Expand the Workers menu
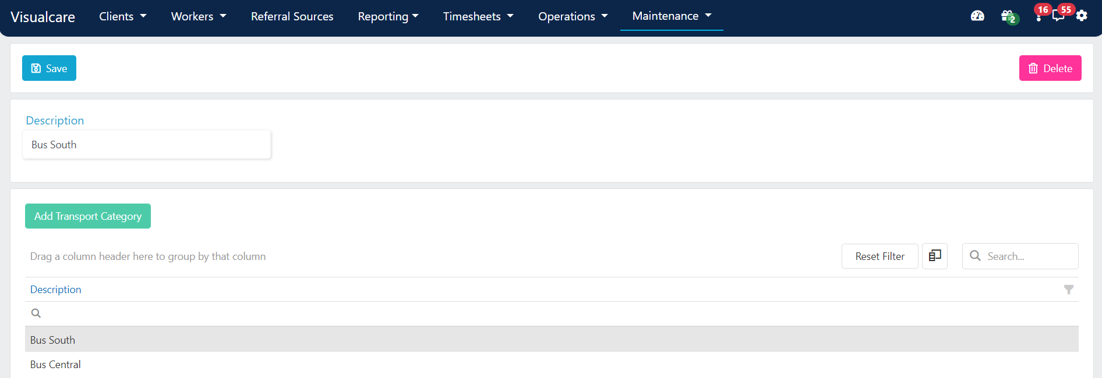Viewport: 1102px width, 378px height. 199,16
